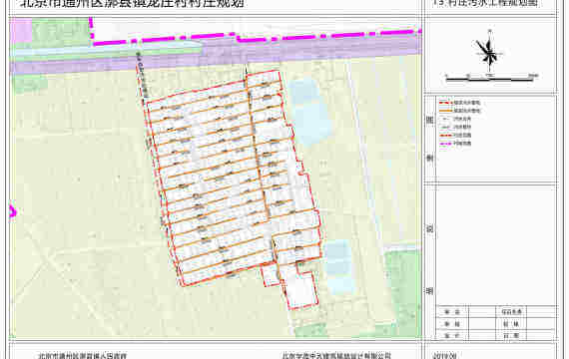Click the north arrow compass rose
Screen dimensions: 569x359
point(489,52)
